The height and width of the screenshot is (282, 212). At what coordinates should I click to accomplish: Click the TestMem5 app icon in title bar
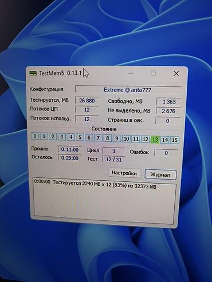33,73
